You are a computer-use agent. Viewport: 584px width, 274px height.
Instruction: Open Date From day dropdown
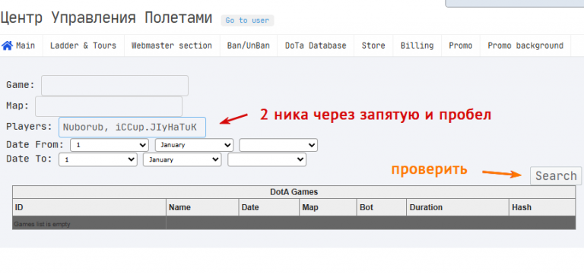(x=109, y=145)
